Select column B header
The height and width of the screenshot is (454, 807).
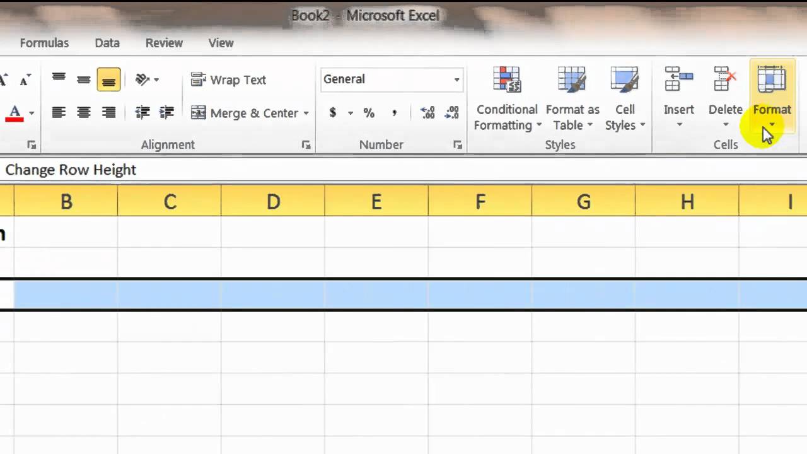point(66,202)
